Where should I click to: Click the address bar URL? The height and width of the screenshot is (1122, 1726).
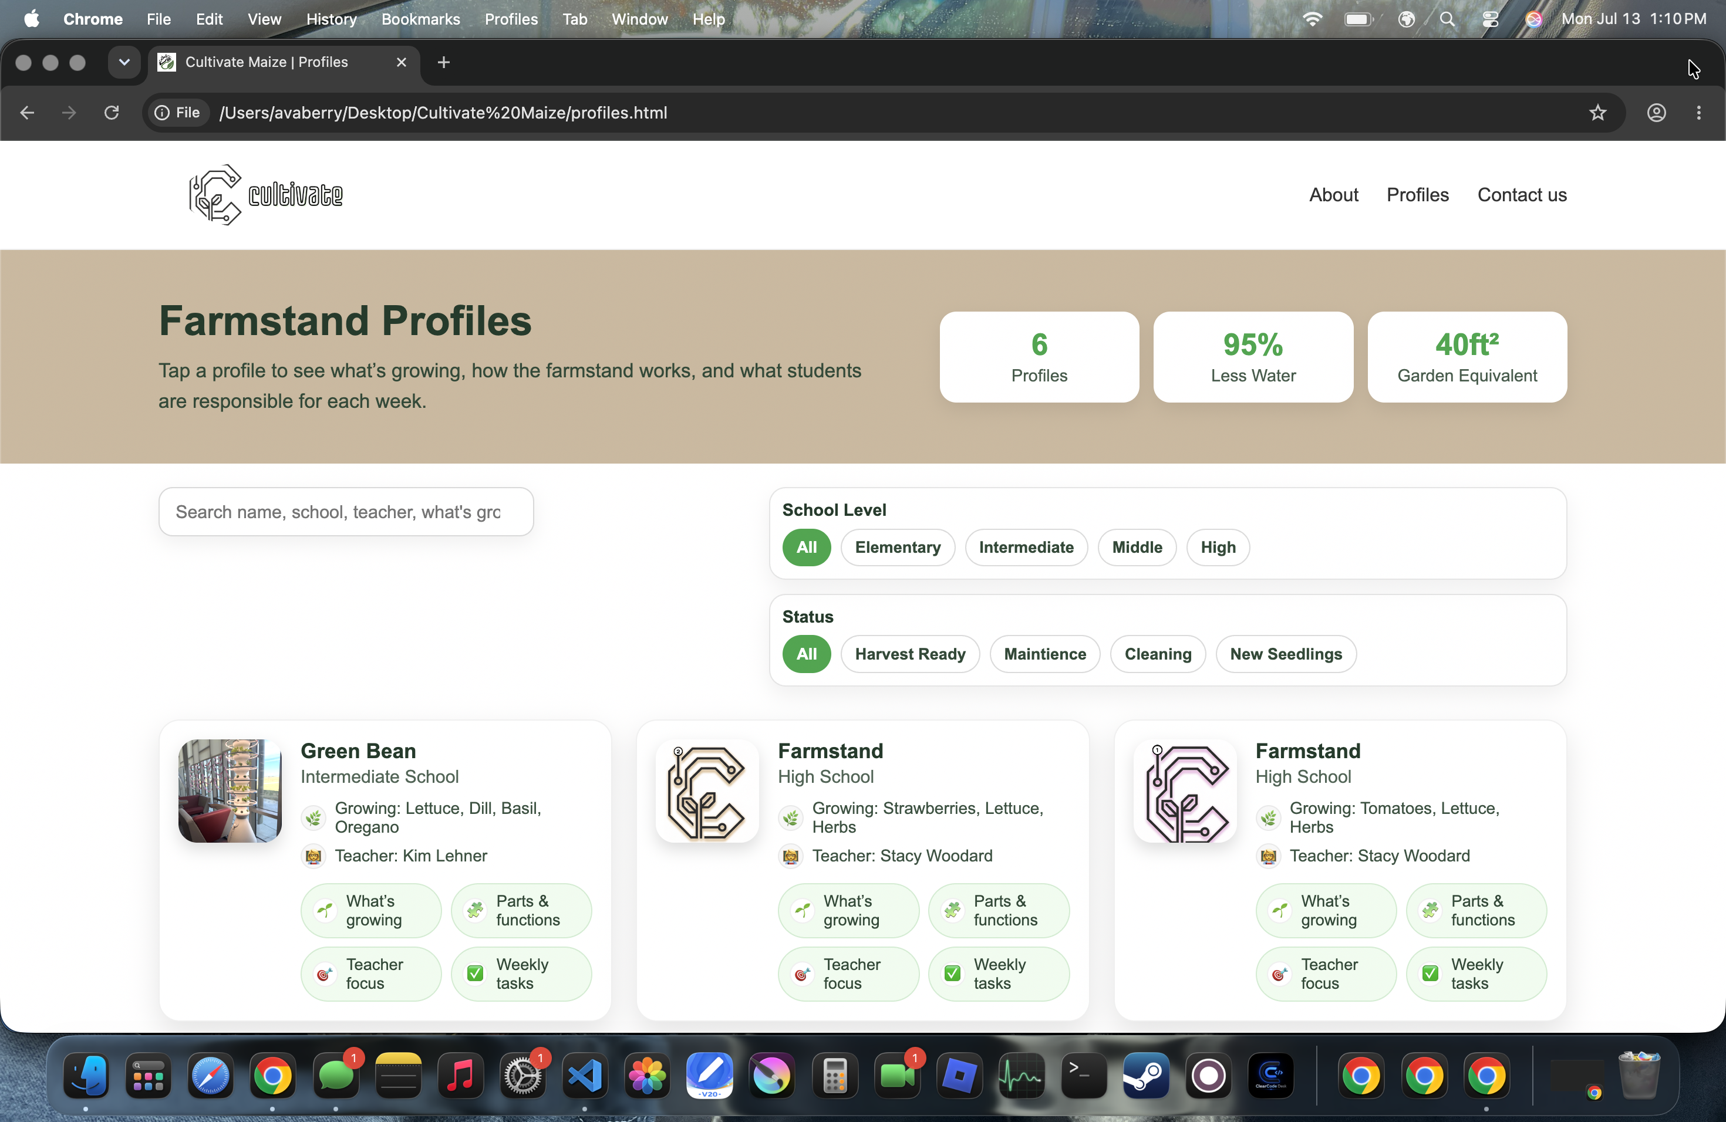(443, 113)
